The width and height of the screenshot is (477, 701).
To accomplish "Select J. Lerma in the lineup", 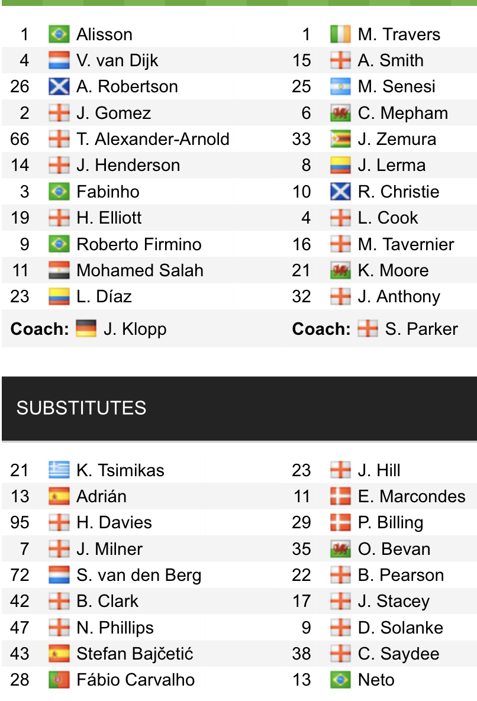I will (391, 165).
